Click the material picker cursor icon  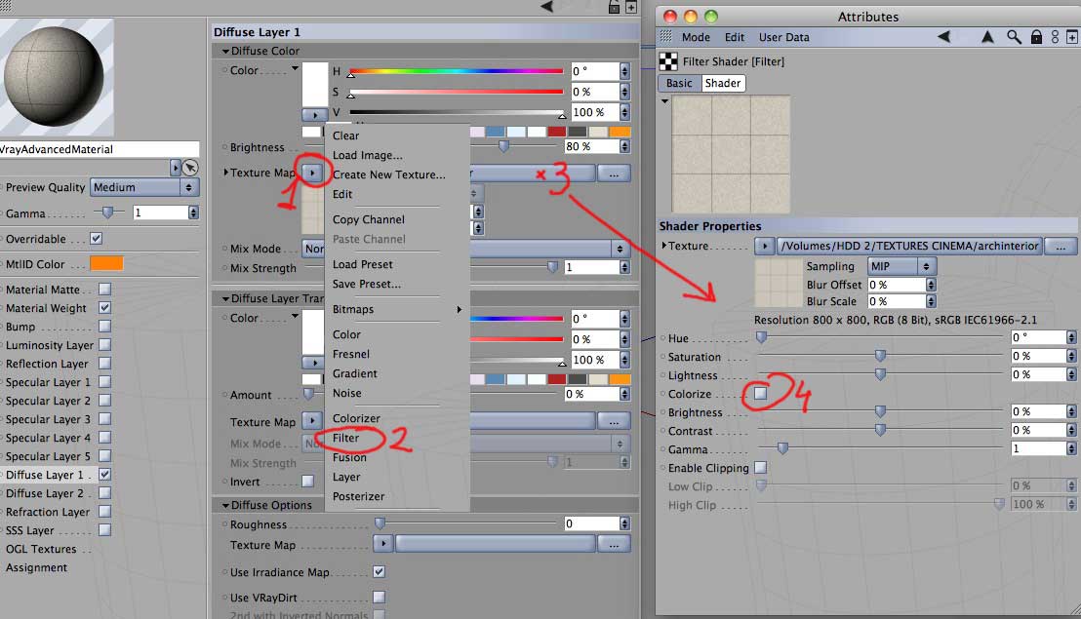coord(191,168)
